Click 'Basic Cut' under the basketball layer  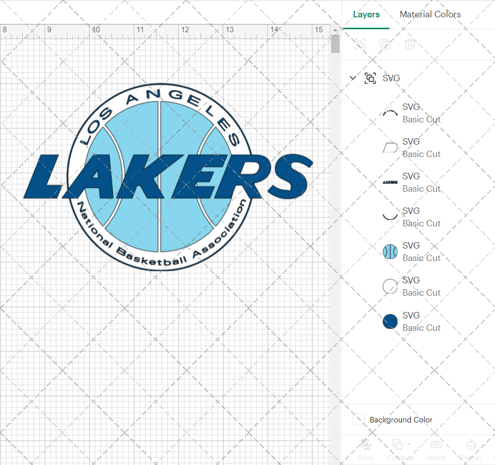pos(421,258)
